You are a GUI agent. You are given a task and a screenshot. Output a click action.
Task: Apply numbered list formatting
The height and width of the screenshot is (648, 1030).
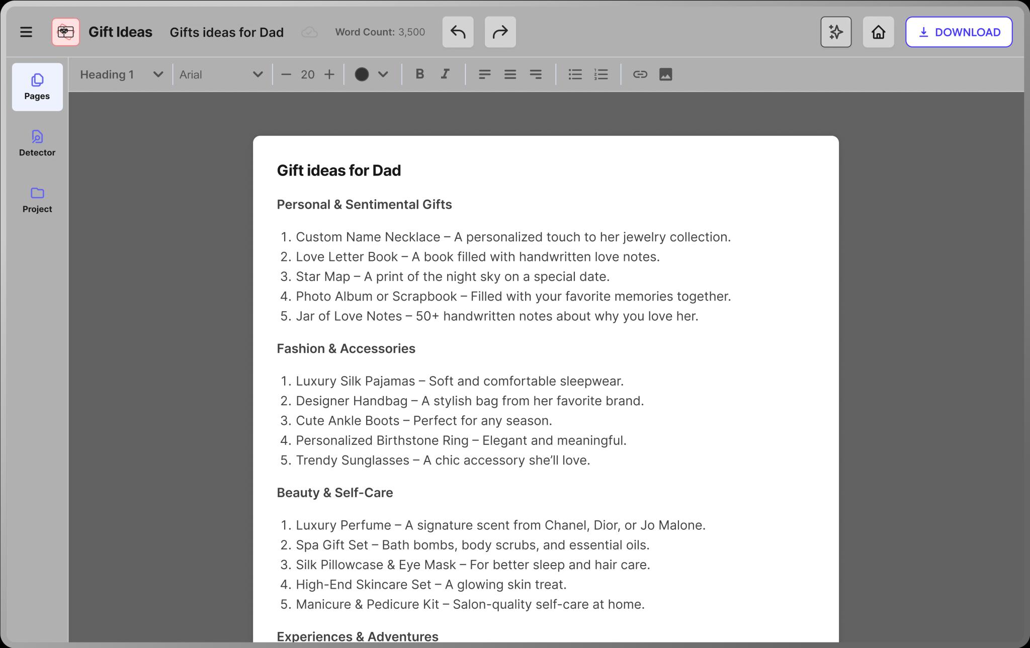coord(601,74)
